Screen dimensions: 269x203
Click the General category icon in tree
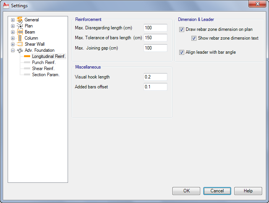pos(19,20)
